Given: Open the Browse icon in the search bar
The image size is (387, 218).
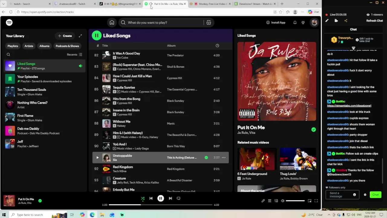Looking at the screenshot, I should (x=209, y=22).
